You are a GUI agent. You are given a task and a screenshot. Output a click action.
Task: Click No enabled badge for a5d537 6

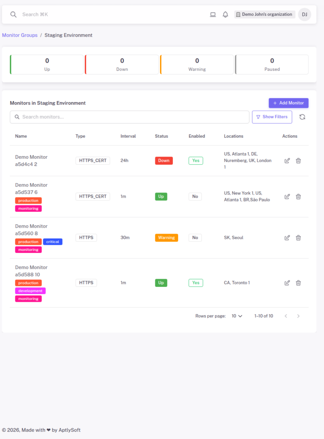(195, 196)
